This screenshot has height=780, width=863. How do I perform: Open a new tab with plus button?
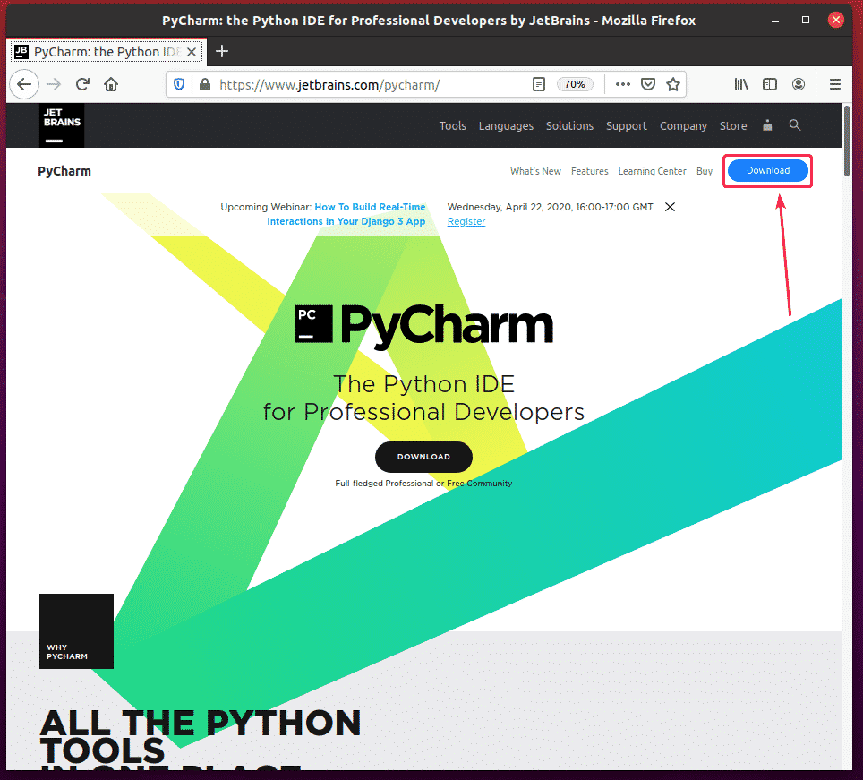[222, 51]
